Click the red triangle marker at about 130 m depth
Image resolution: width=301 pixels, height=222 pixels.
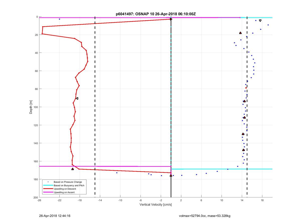pyautogui.click(x=243, y=134)
